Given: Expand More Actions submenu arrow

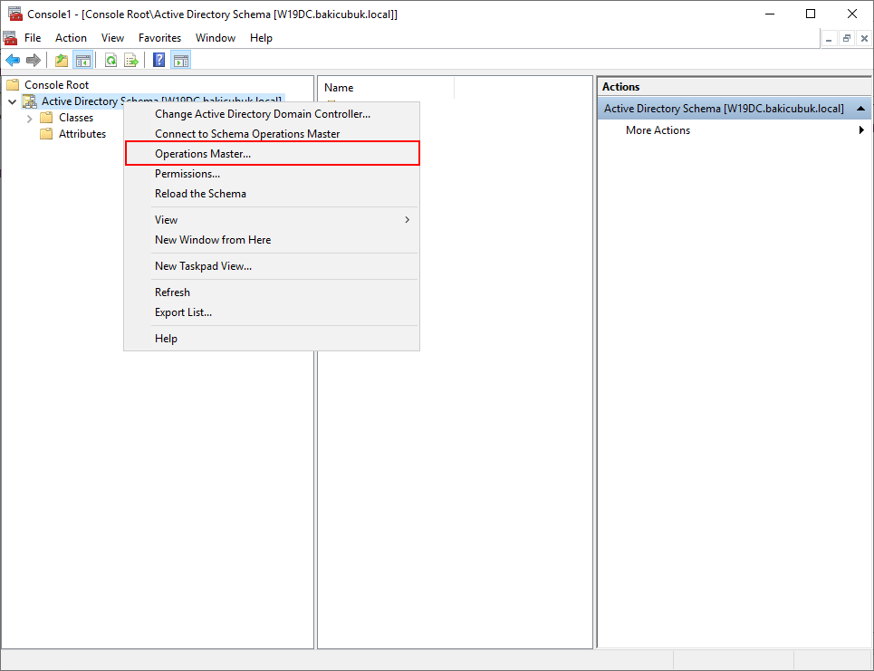Looking at the screenshot, I should tap(861, 129).
